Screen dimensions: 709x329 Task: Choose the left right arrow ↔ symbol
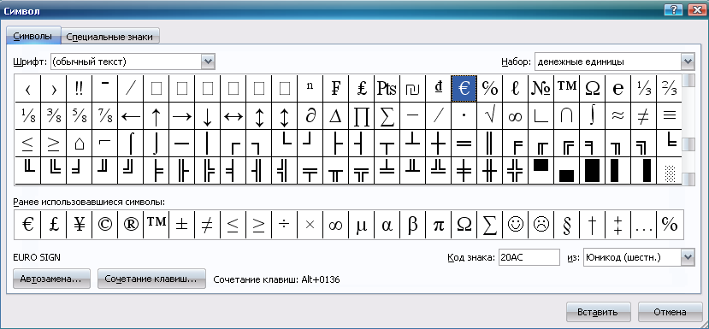click(x=233, y=116)
